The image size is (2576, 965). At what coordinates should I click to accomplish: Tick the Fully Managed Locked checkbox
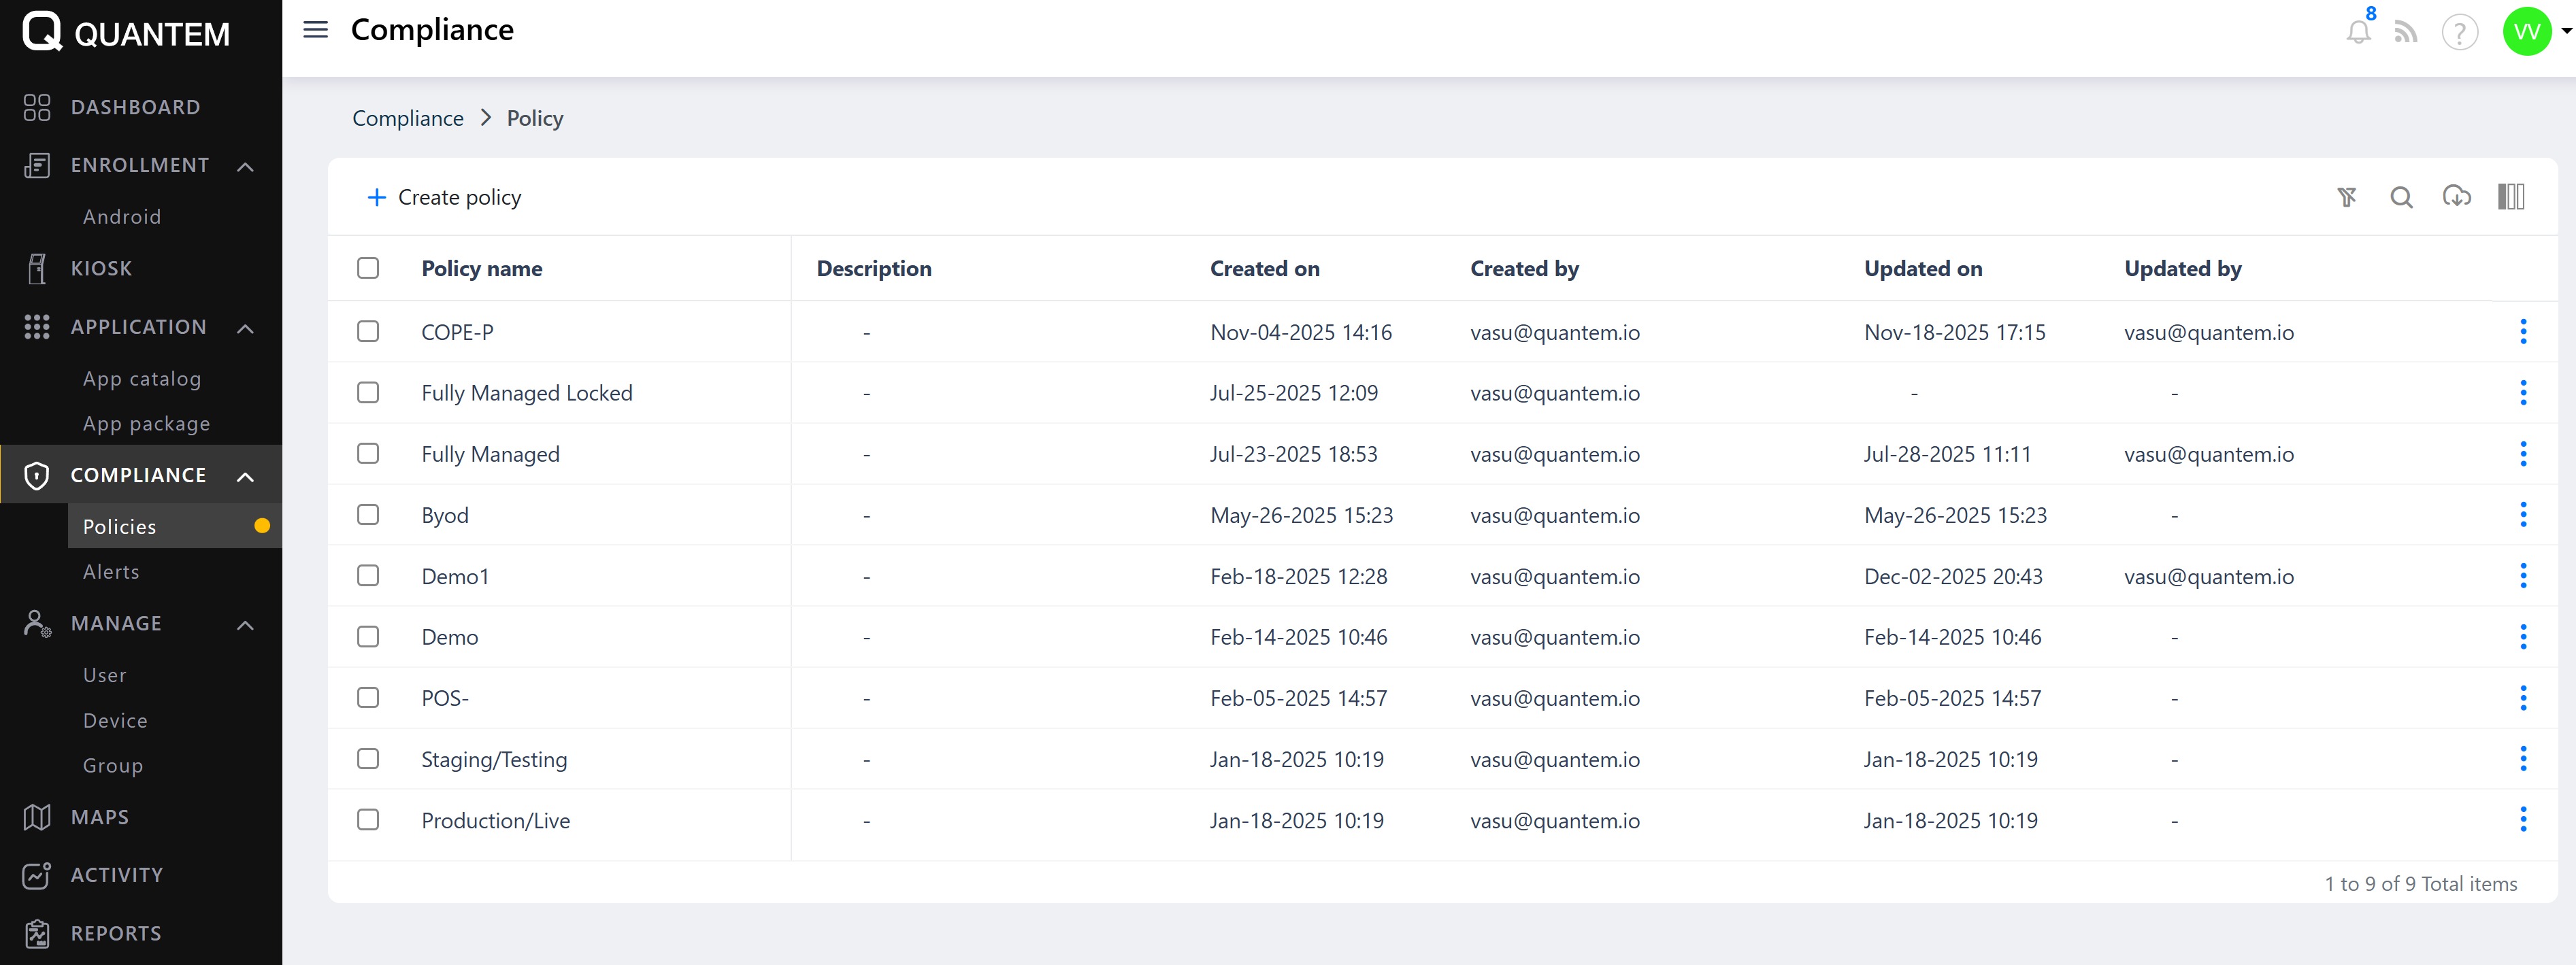368,393
